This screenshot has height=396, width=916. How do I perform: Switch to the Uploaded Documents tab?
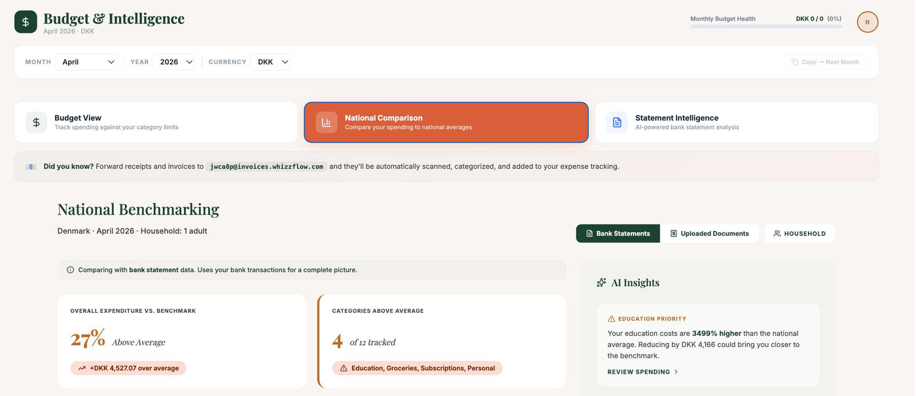[x=714, y=233]
